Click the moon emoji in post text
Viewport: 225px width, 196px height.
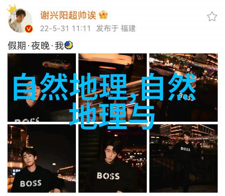pos(69,45)
